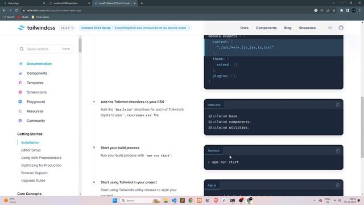
Task: Open the Chrome three-dot menu
Action: [x=360, y=10]
